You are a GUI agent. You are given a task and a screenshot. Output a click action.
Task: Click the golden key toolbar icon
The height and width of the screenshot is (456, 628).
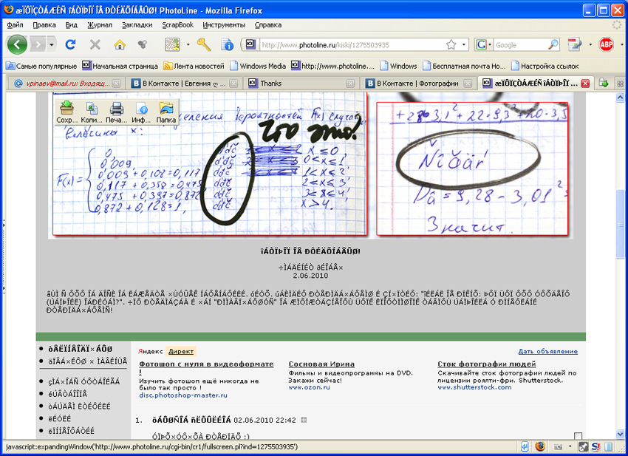coord(204,44)
